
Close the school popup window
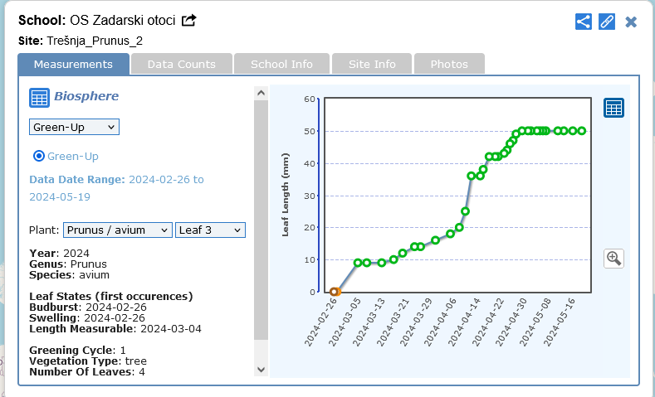[x=631, y=22]
